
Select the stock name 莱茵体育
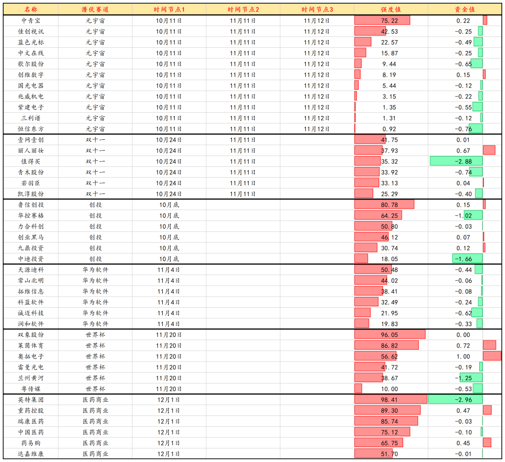click(30, 346)
